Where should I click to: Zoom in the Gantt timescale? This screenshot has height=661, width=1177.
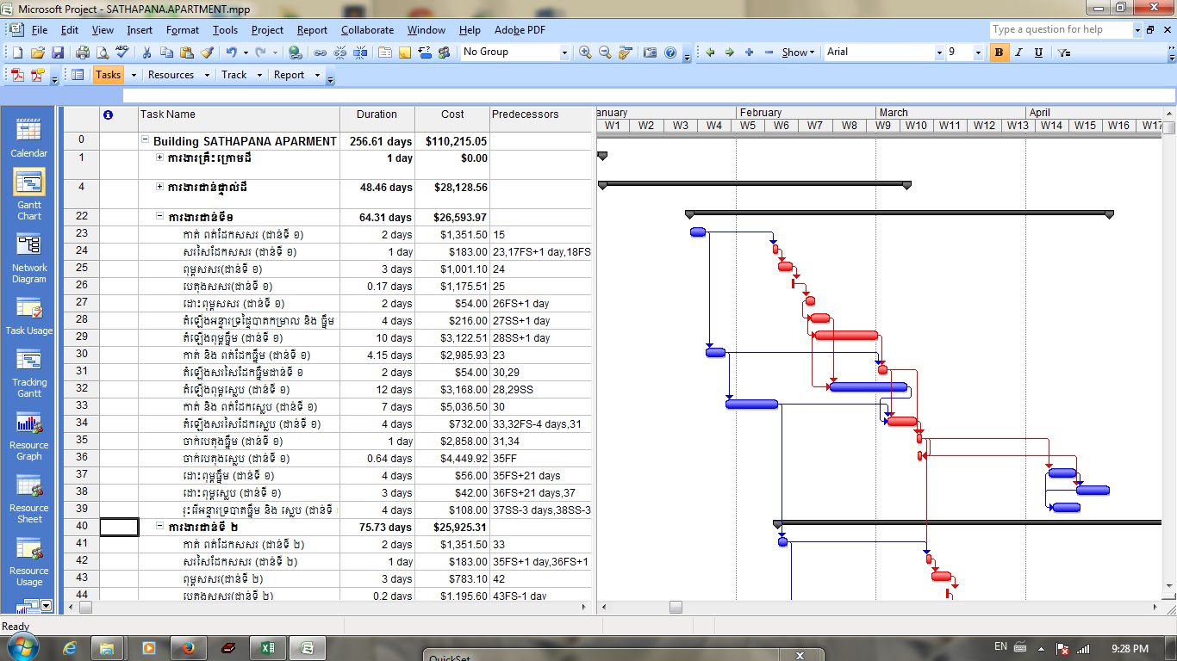[585, 53]
